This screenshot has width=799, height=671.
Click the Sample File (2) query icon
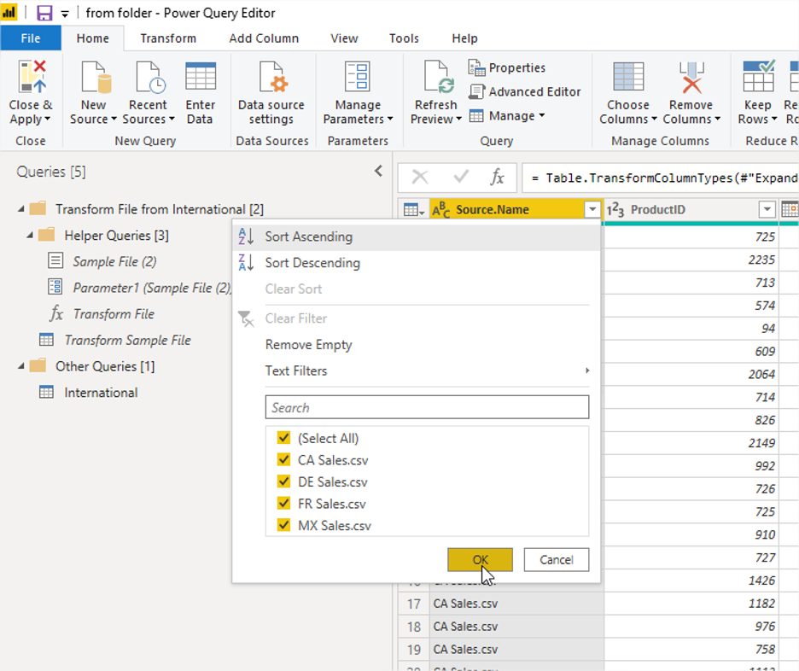(x=55, y=260)
